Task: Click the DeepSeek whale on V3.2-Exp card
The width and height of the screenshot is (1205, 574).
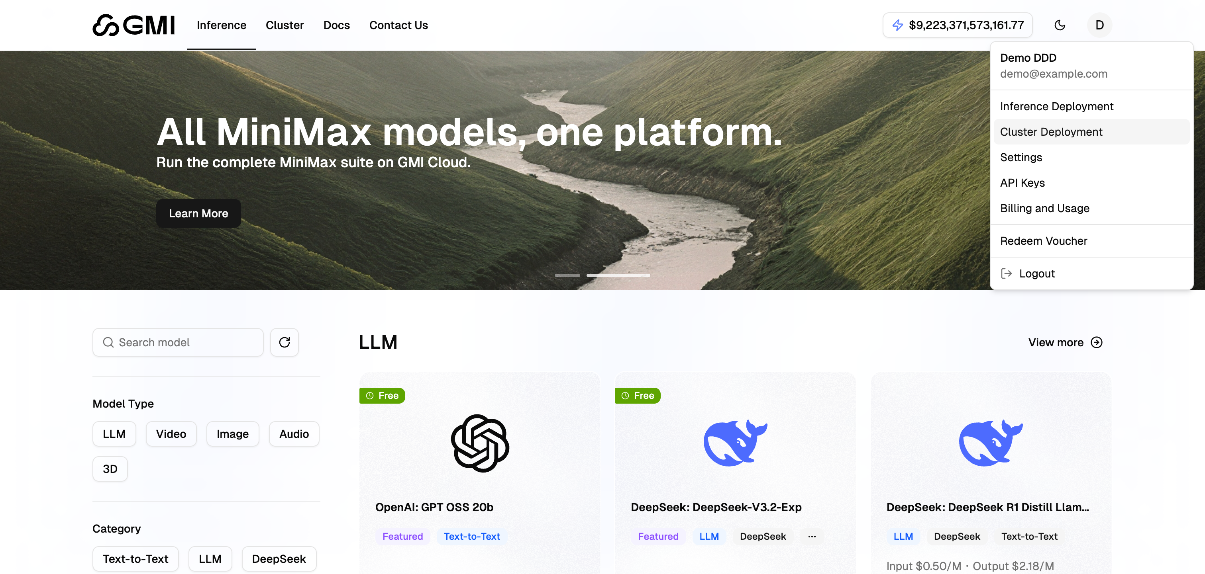Action: click(x=735, y=443)
